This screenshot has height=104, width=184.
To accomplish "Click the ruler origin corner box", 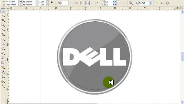I will tap(7, 9).
